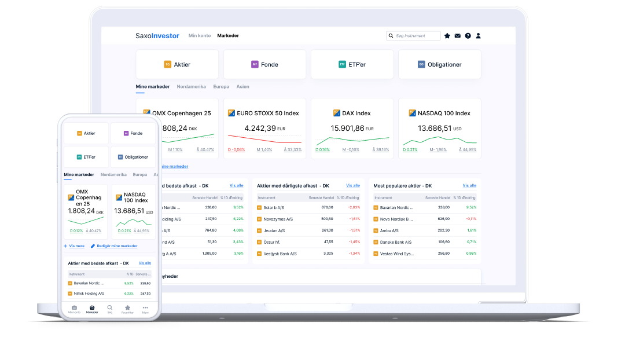Open the mail envelope icon in header
625x341 pixels.
(458, 36)
